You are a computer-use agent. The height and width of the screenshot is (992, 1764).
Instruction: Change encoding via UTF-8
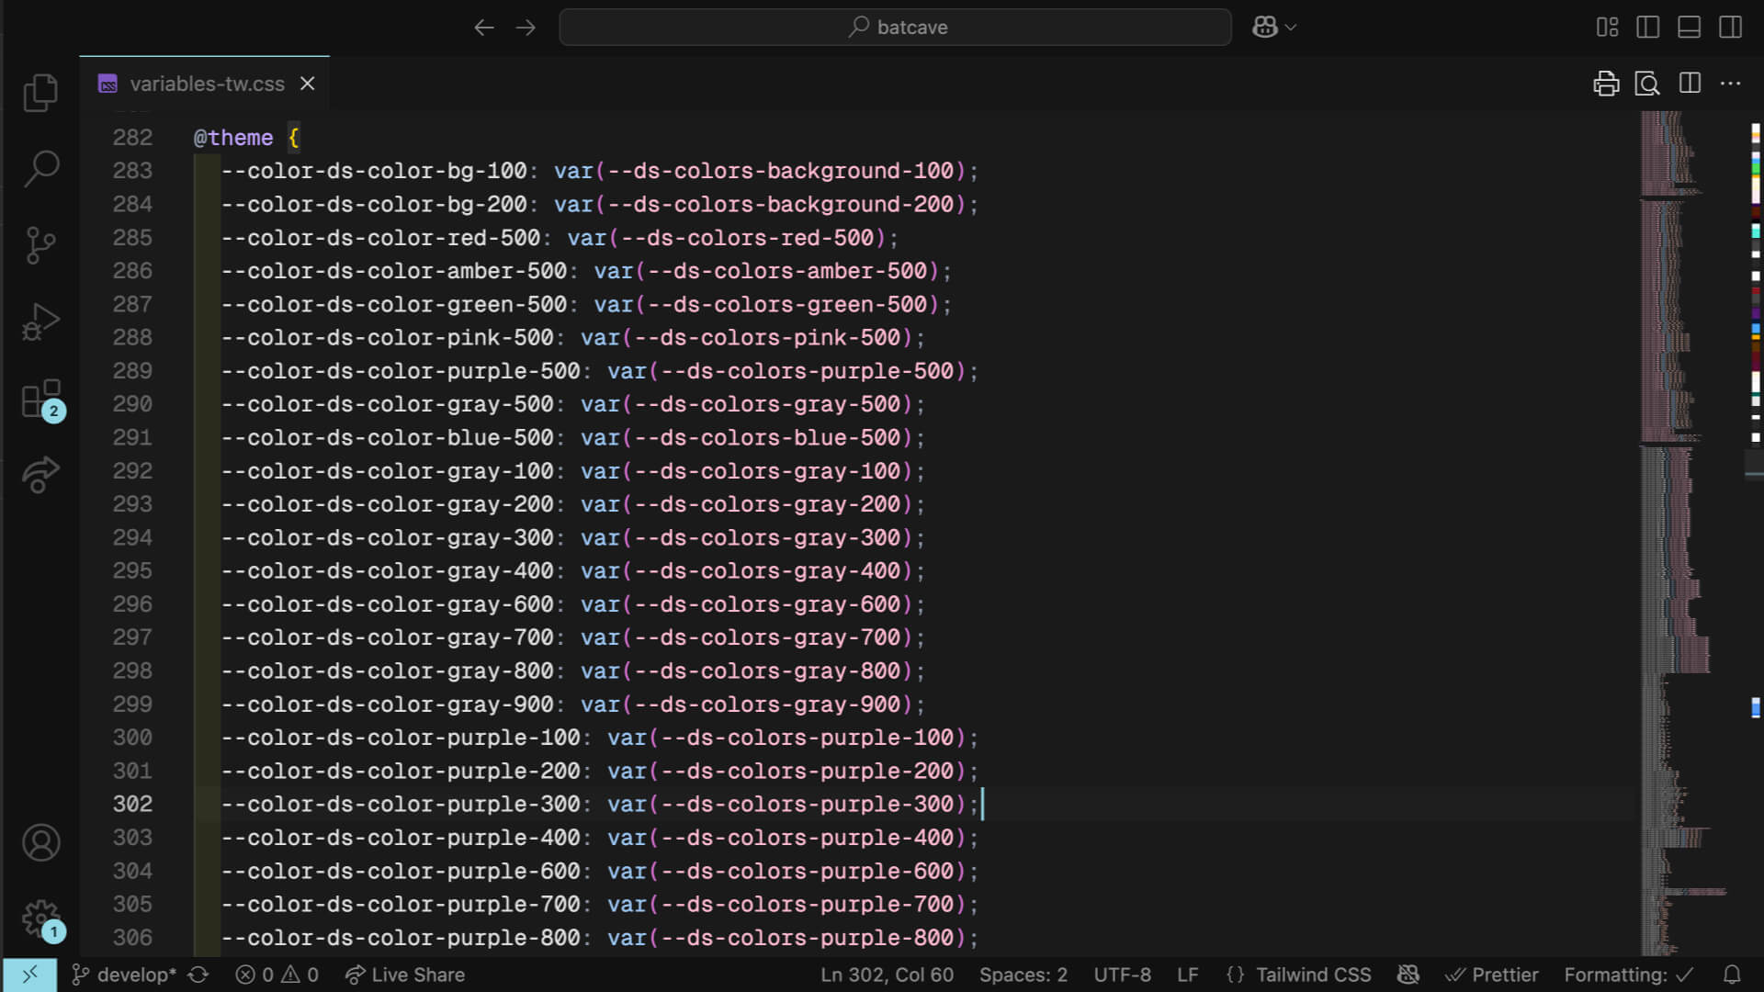click(1122, 975)
